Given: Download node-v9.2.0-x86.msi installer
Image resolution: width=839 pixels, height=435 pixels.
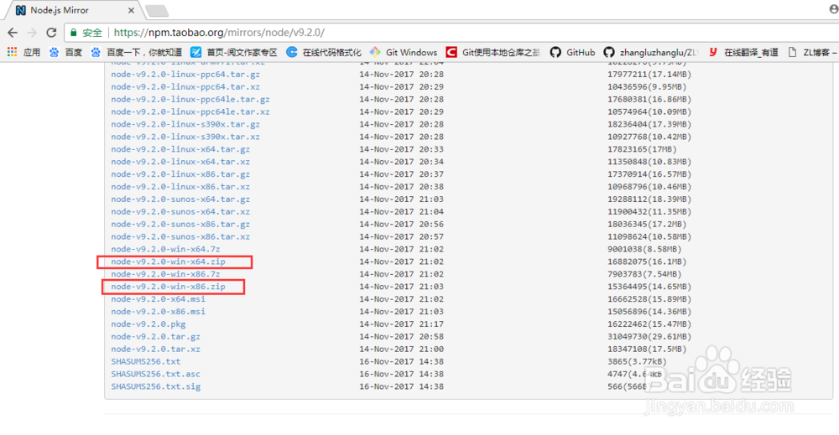Looking at the screenshot, I should tap(159, 312).
